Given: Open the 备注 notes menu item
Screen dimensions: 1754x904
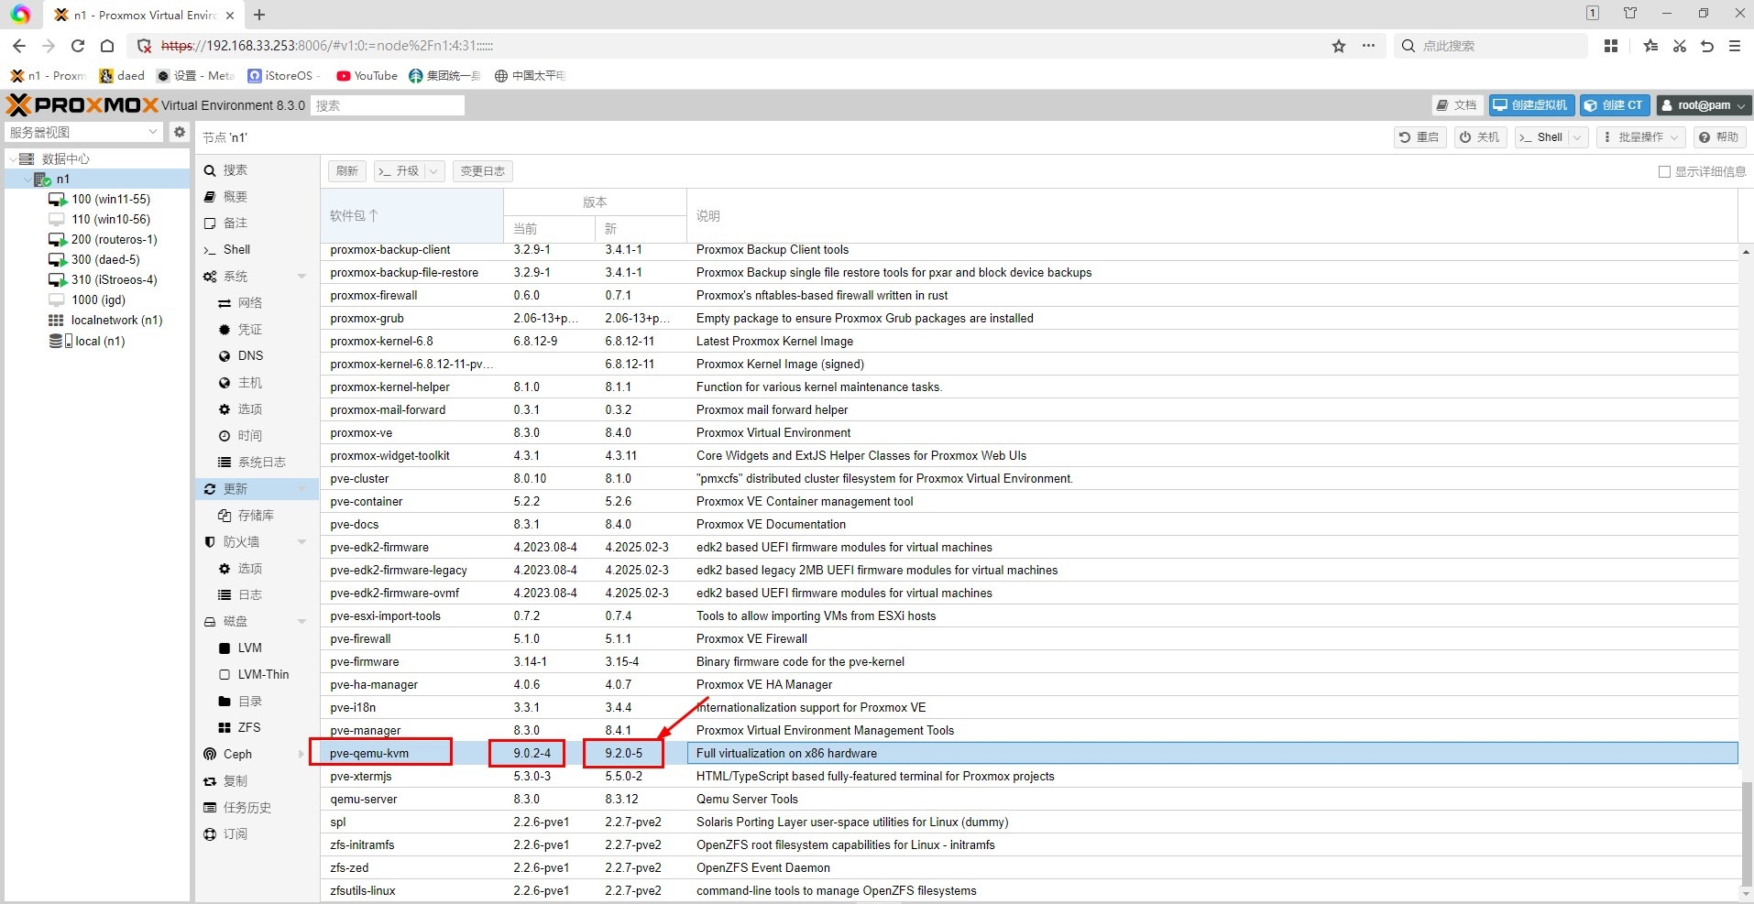Looking at the screenshot, I should pyautogui.click(x=235, y=223).
